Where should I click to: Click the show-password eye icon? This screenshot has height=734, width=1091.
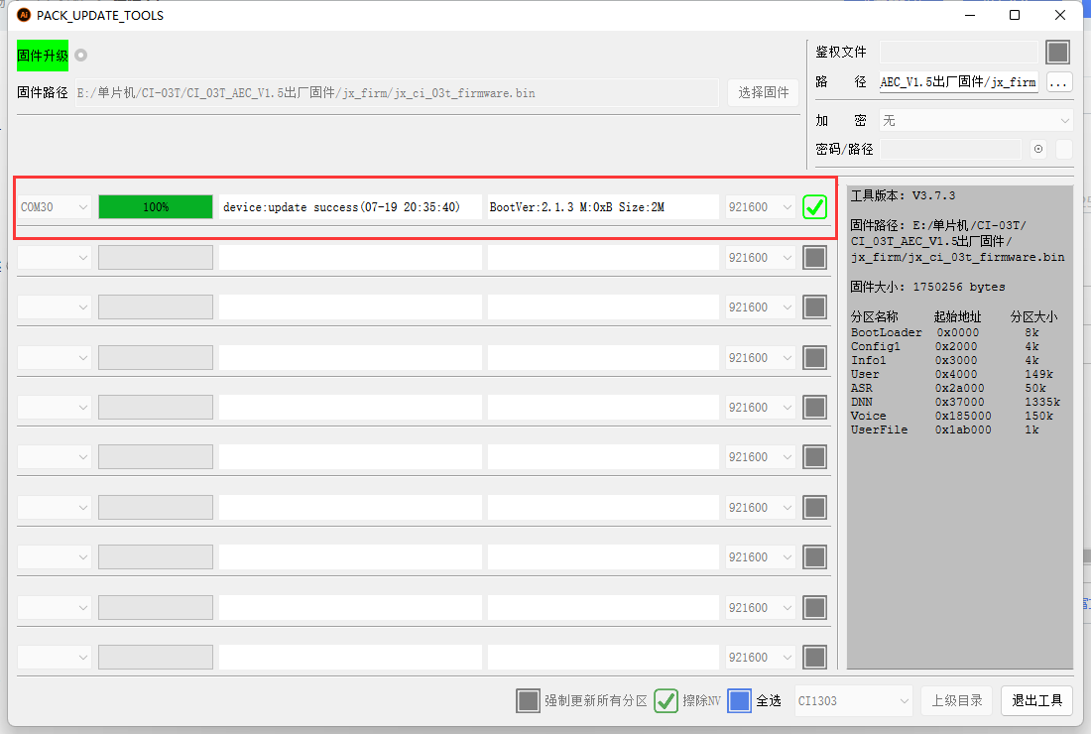(1038, 149)
